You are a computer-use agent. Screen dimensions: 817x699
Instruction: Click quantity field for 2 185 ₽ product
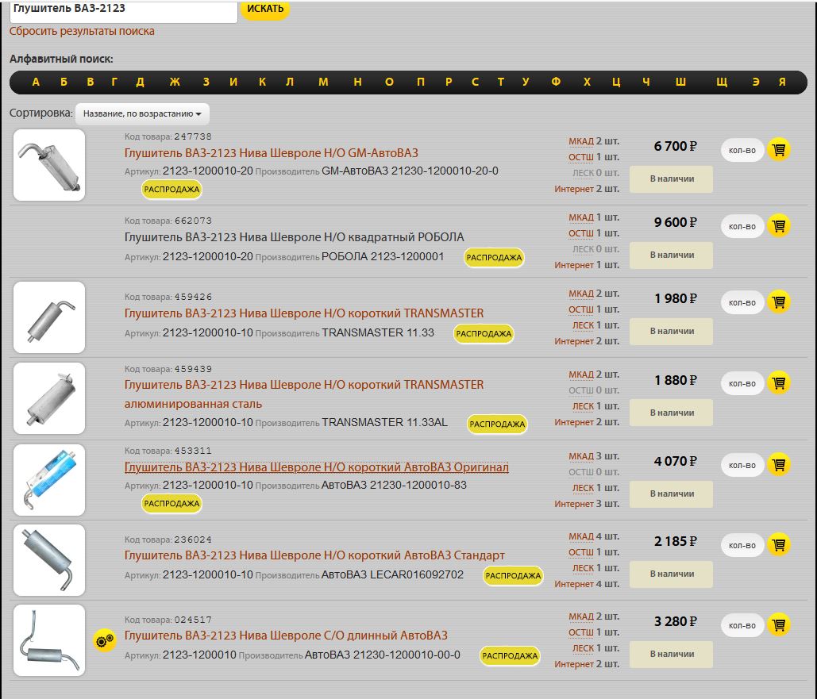tap(742, 545)
